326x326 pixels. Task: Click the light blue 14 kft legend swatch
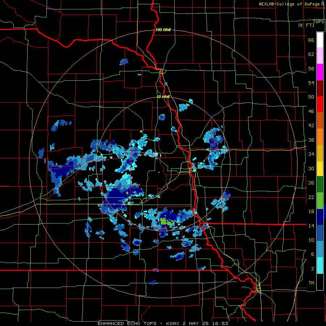pyautogui.click(x=320, y=249)
